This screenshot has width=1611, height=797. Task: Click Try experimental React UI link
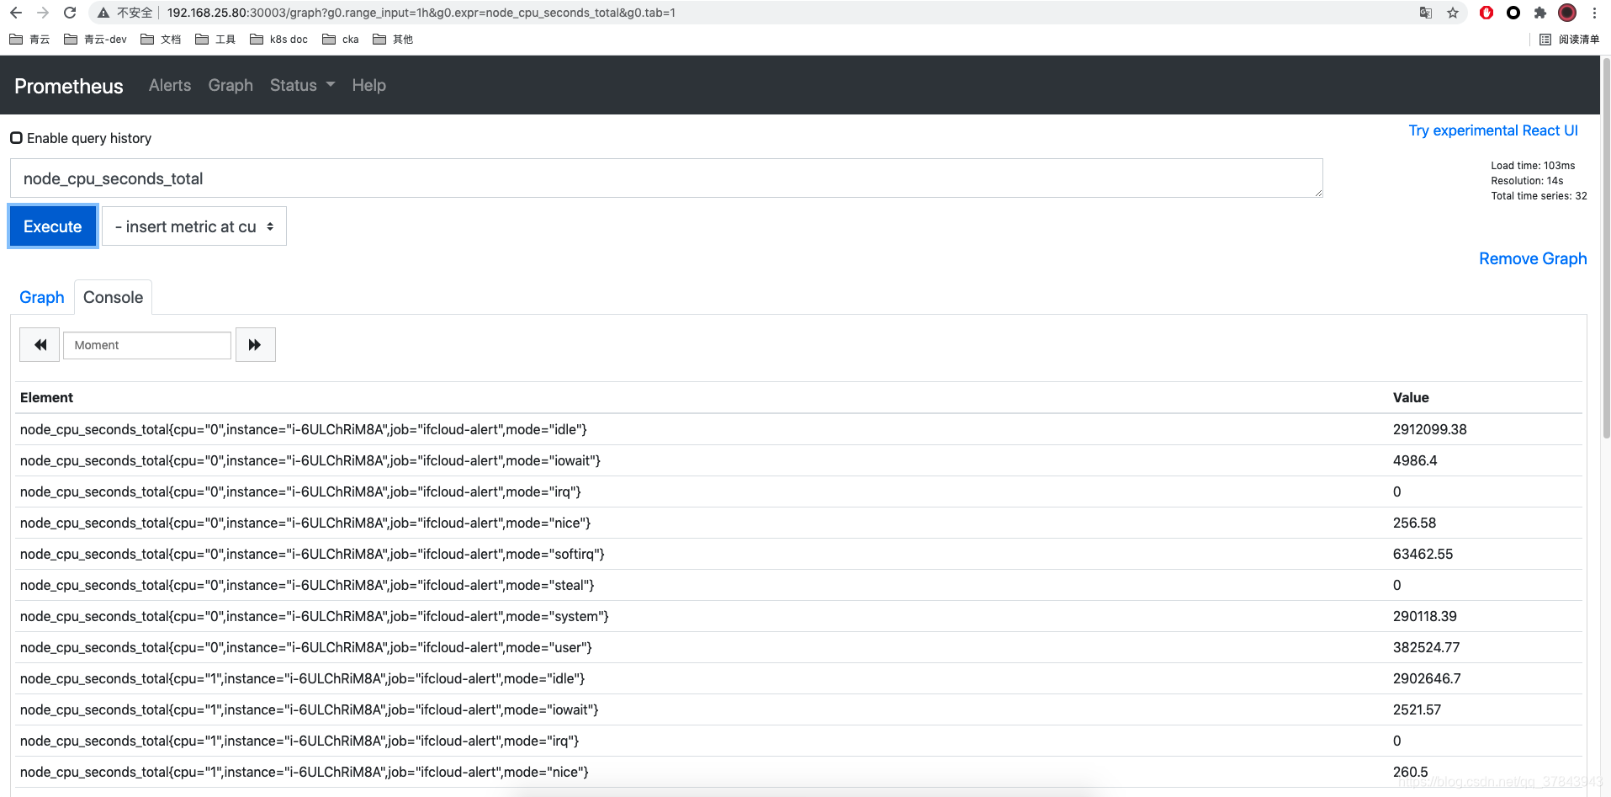pos(1493,130)
